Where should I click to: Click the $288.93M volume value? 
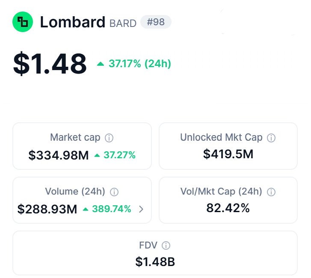[x=47, y=209]
